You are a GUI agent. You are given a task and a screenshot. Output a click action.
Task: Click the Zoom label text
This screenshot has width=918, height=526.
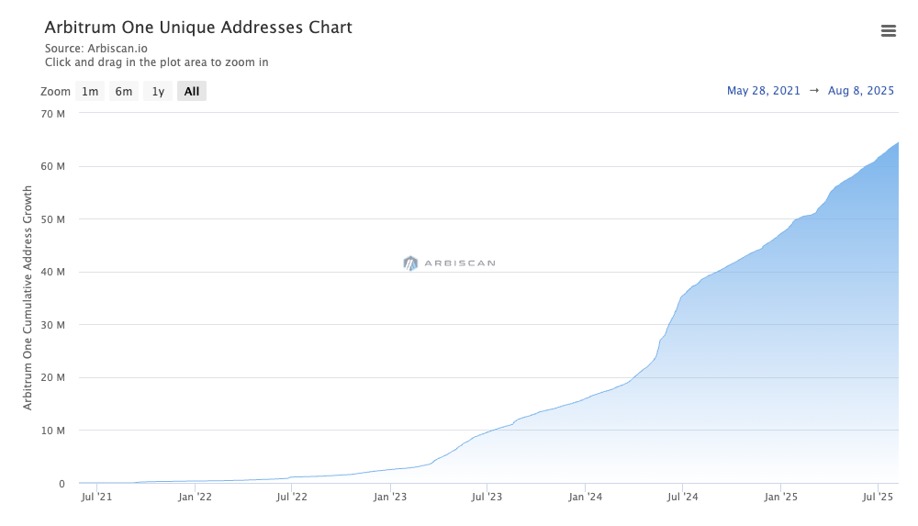pos(55,92)
